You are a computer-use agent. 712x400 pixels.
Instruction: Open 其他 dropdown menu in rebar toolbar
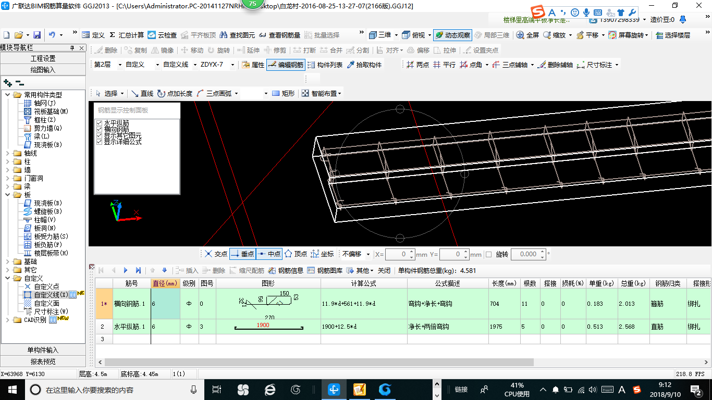tap(360, 270)
